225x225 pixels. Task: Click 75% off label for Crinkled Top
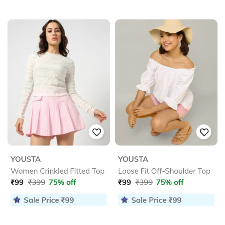[62, 182]
